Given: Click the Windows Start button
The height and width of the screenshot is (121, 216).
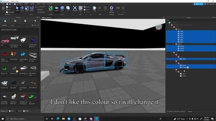Looking at the screenshot, I should [x=3, y=119].
